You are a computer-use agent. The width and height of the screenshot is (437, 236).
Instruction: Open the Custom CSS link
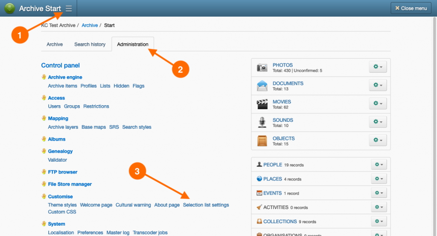pyautogui.click(x=62, y=212)
